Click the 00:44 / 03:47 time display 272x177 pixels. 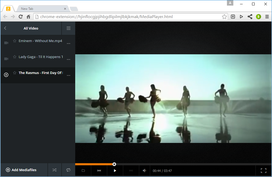tap(162, 171)
